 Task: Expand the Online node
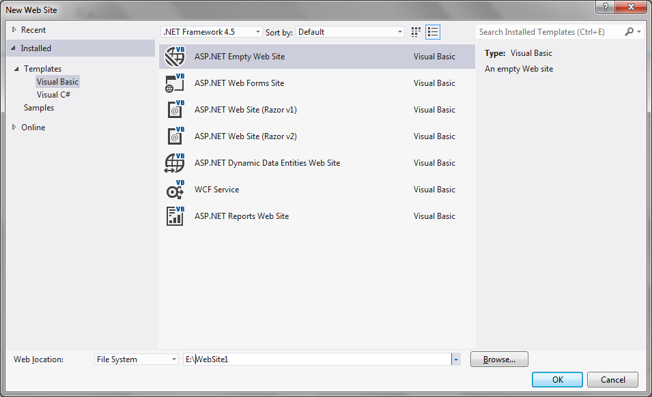pyautogui.click(x=14, y=127)
